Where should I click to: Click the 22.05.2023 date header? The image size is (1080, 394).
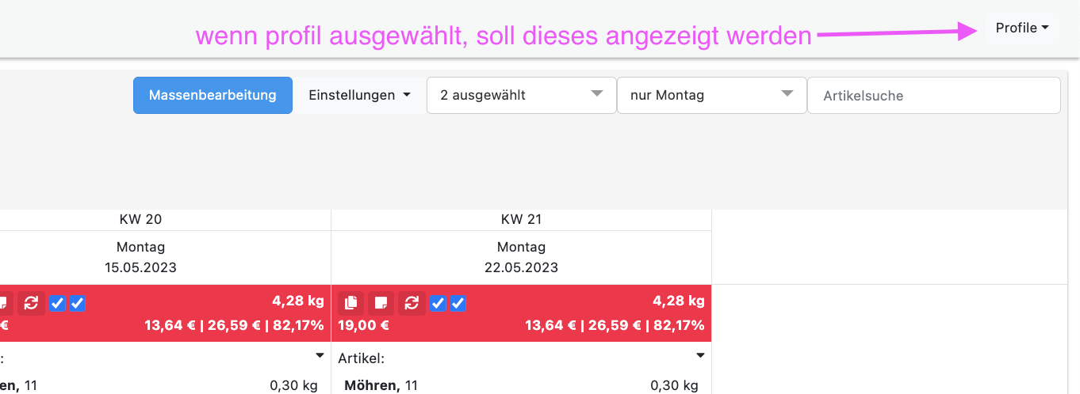click(x=521, y=267)
